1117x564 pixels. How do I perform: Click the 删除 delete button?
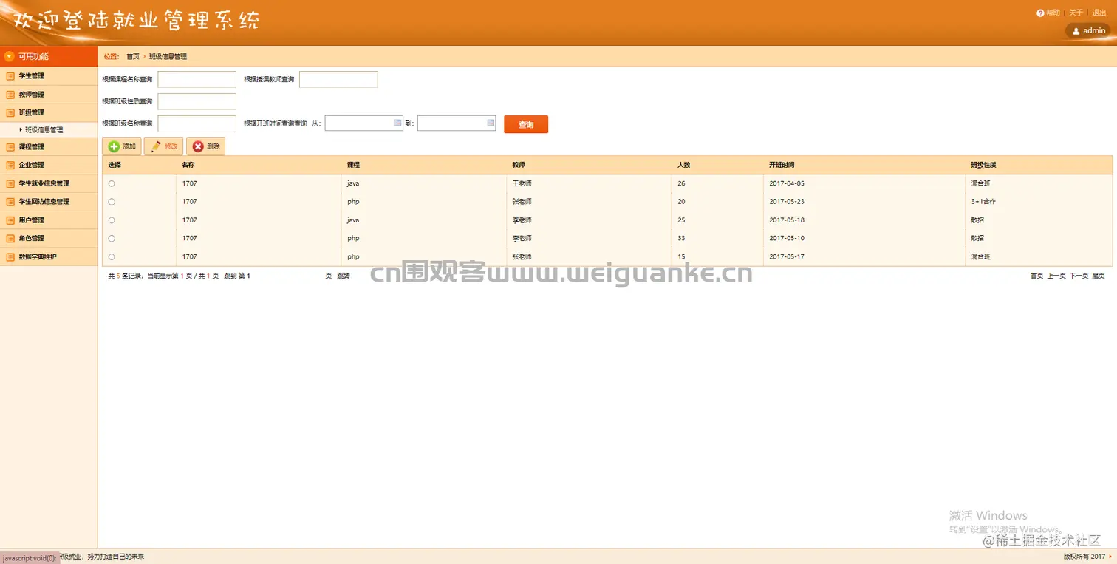206,146
